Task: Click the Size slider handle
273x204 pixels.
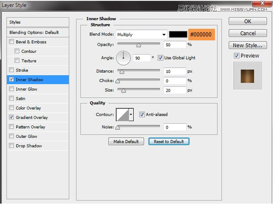Action: click(x=123, y=91)
